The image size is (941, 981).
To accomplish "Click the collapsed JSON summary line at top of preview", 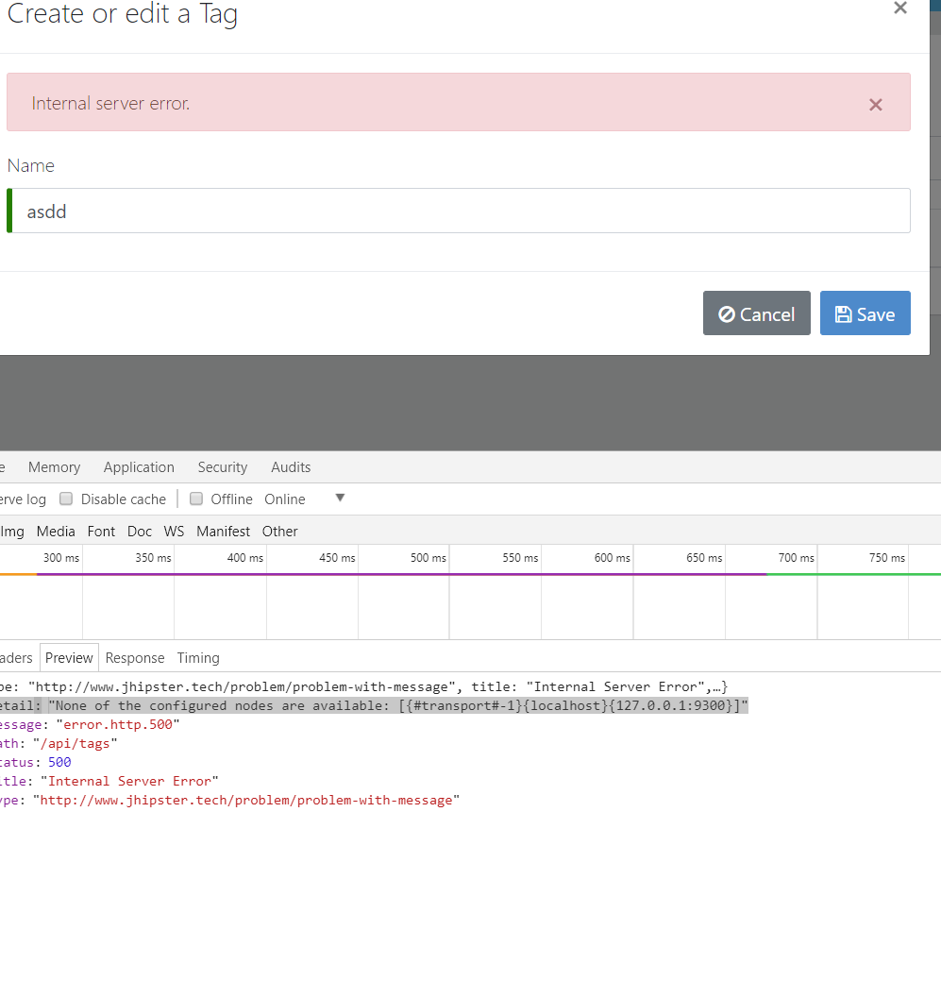I will [x=364, y=686].
